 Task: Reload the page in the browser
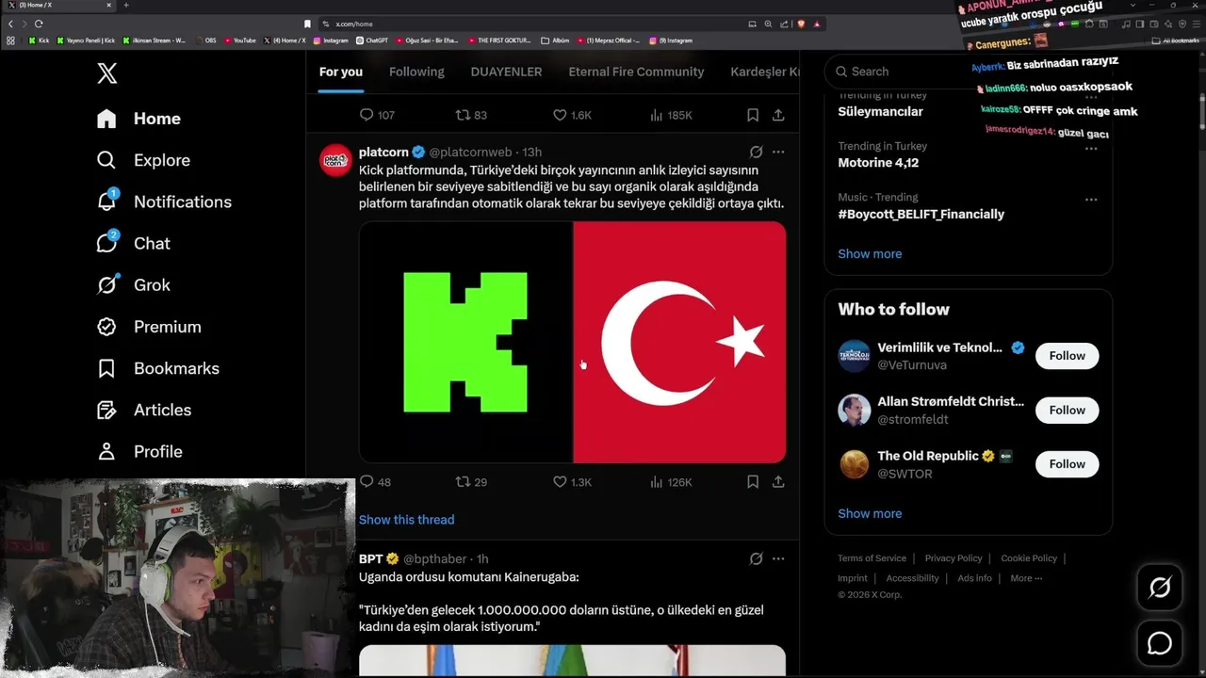click(39, 24)
